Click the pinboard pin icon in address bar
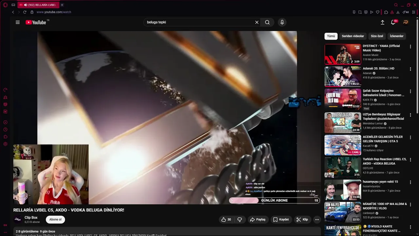The height and width of the screenshot is (236, 419). click(x=354, y=12)
